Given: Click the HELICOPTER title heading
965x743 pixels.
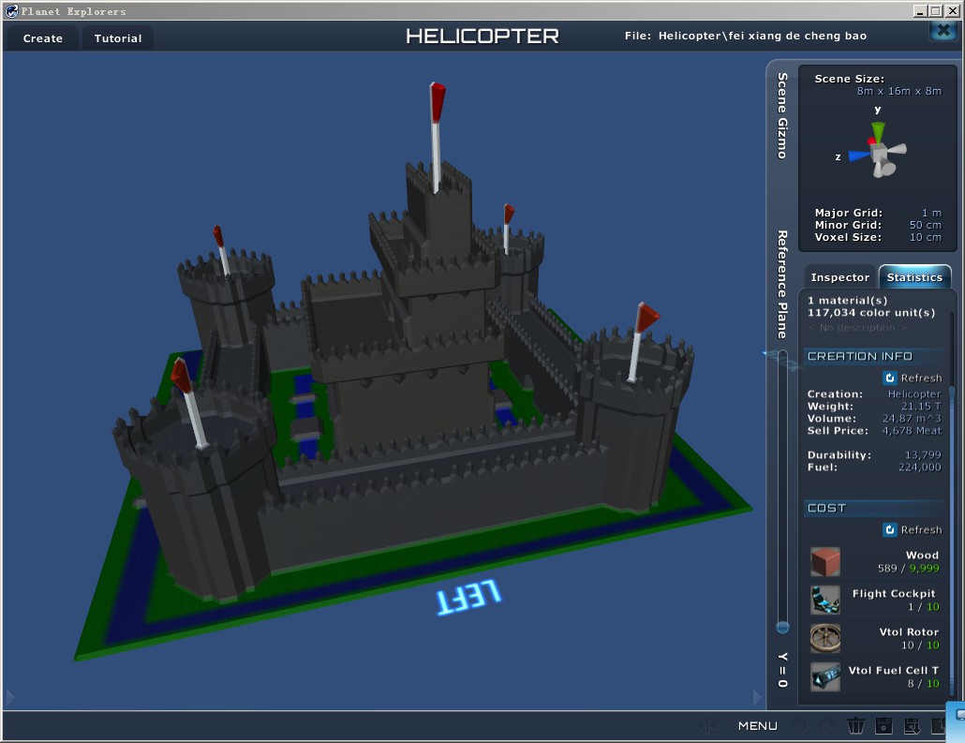Looking at the screenshot, I should pyautogui.click(x=482, y=37).
